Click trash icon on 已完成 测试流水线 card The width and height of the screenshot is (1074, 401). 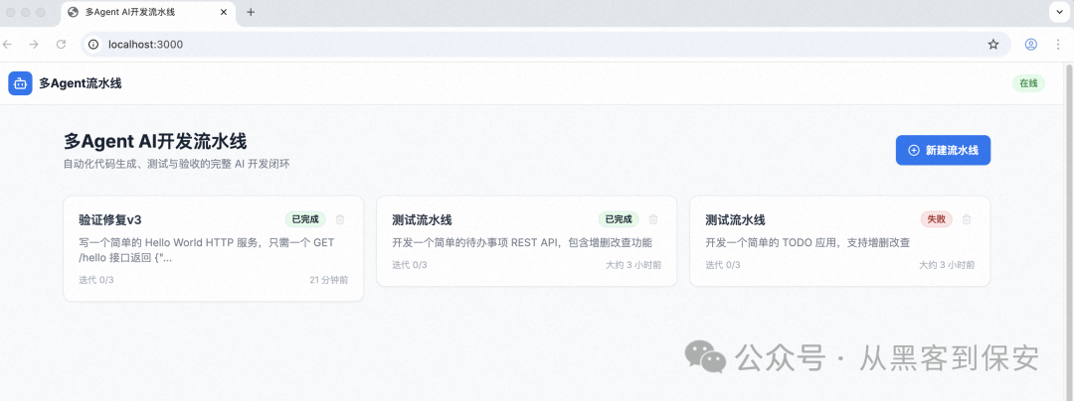pos(653,219)
